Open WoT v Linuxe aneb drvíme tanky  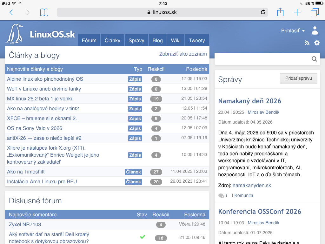pos(44,89)
